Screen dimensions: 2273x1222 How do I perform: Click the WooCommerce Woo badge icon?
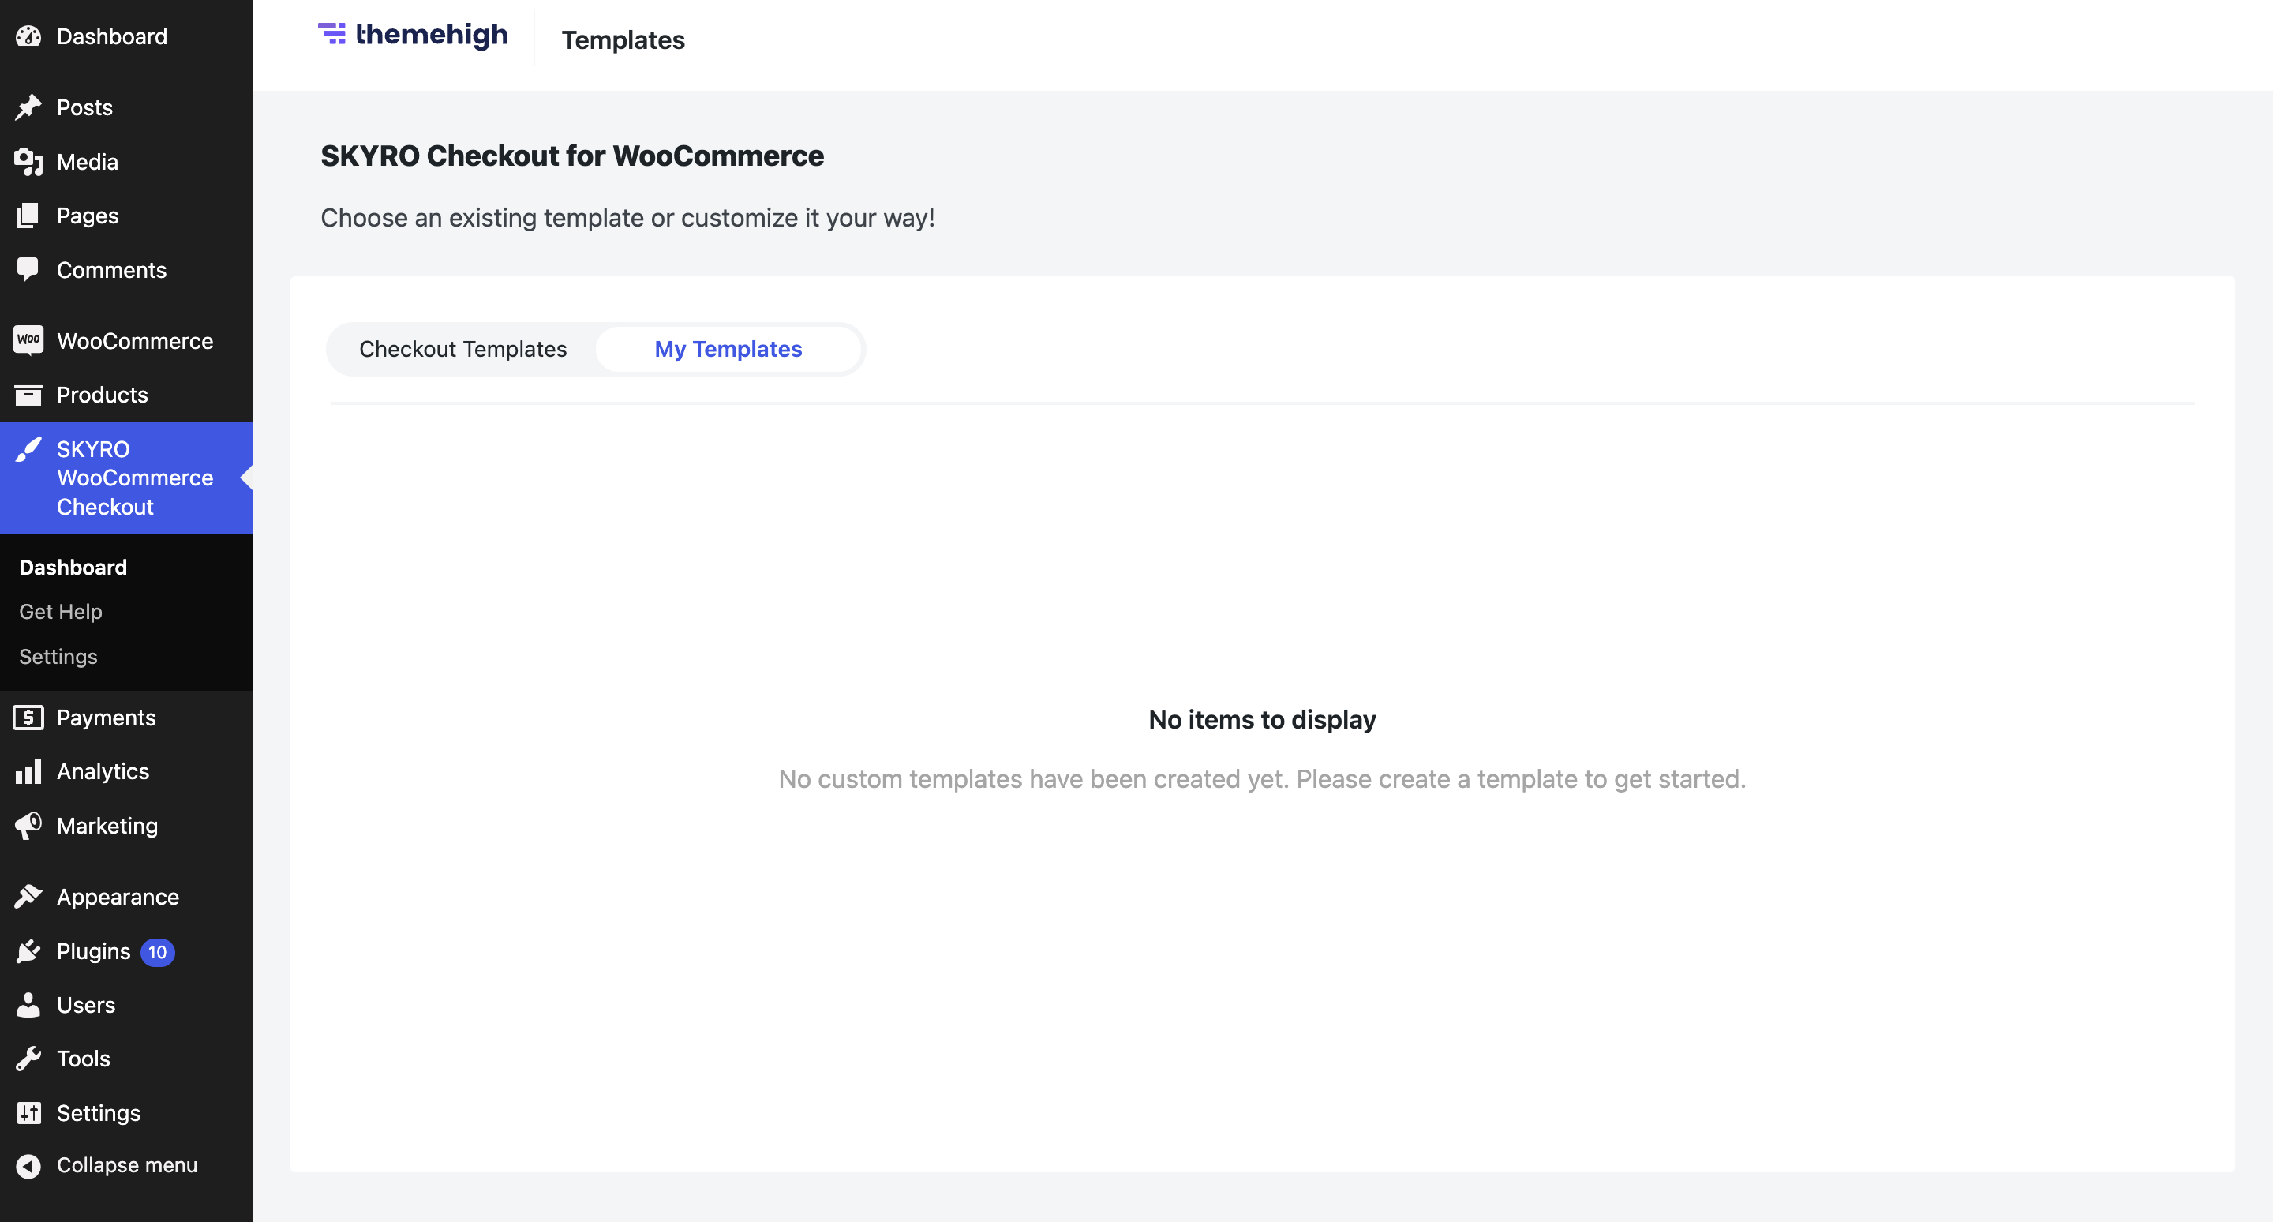point(28,340)
